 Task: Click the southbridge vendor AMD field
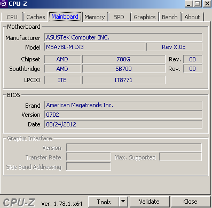[x=62, y=69]
